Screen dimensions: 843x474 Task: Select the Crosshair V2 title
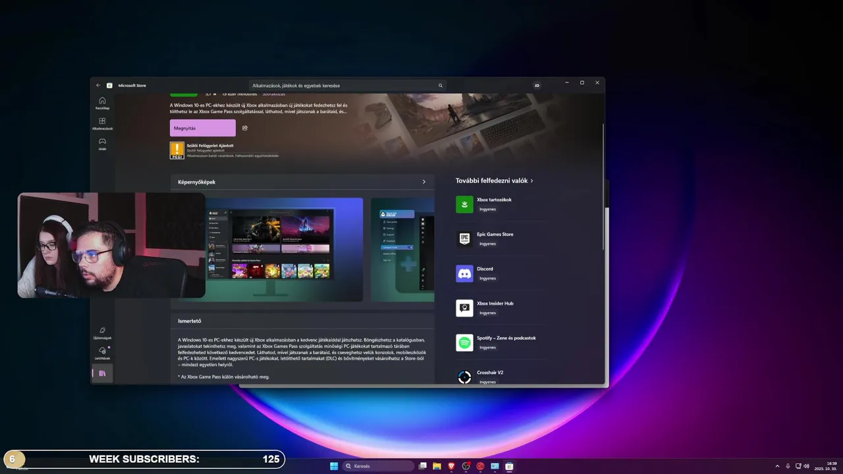pos(490,373)
